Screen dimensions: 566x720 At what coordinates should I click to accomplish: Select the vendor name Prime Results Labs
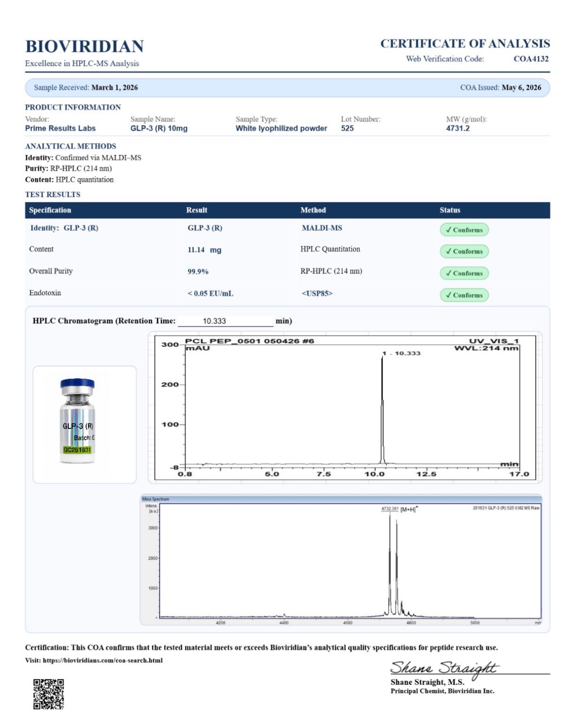61,128
